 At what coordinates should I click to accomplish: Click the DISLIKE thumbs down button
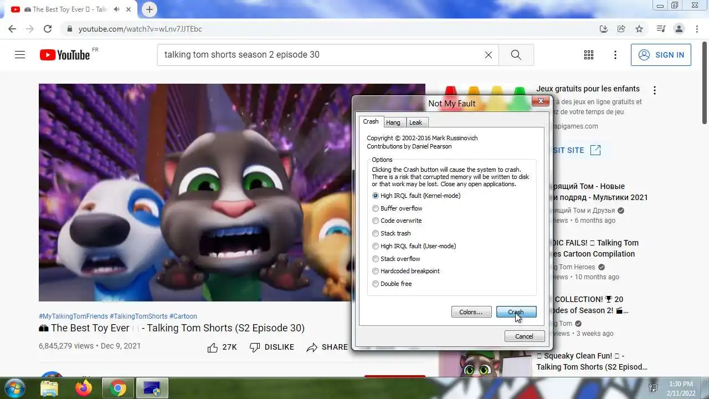click(271, 347)
